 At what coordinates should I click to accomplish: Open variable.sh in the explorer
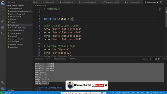(14, 47)
